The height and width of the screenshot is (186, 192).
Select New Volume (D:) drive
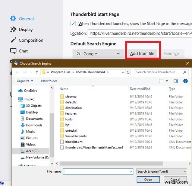pos(35,157)
